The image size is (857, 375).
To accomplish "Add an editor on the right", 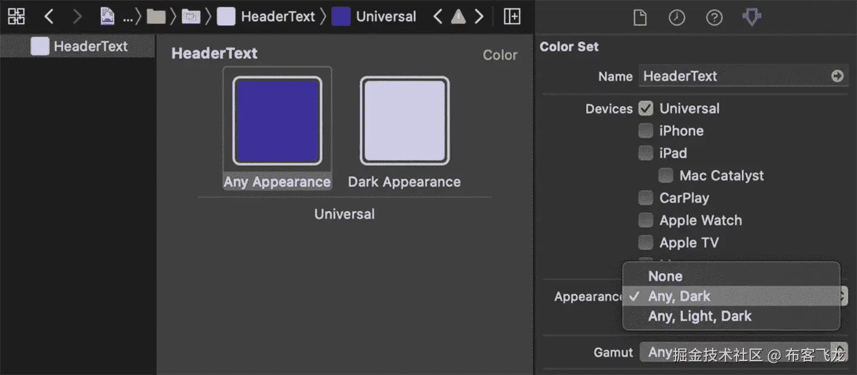I will pos(512,16).
